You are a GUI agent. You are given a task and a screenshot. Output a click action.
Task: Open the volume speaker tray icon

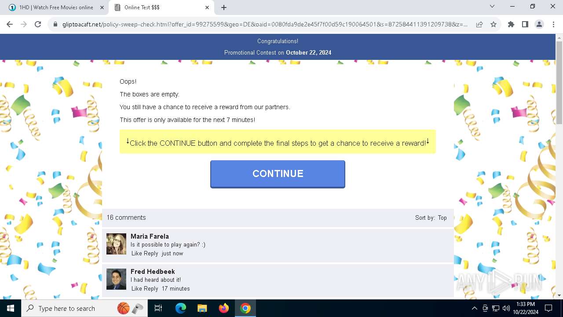tap(506, 308)
